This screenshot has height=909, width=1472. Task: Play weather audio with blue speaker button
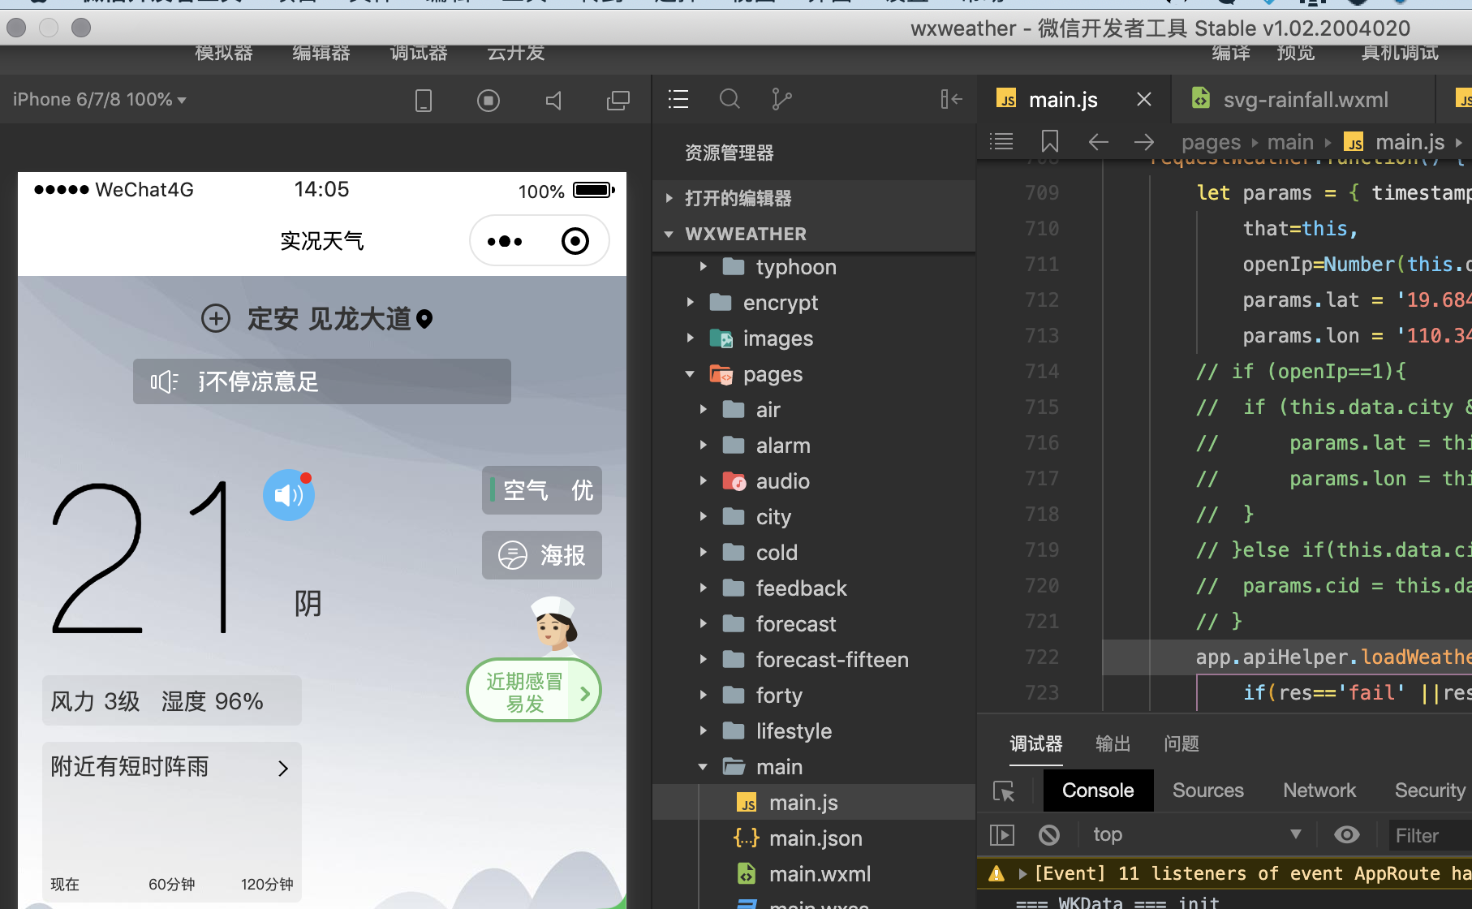288,495
